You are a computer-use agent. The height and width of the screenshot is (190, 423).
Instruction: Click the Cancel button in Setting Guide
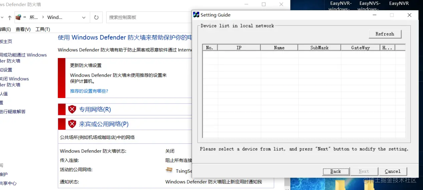[x=393, y=171]
